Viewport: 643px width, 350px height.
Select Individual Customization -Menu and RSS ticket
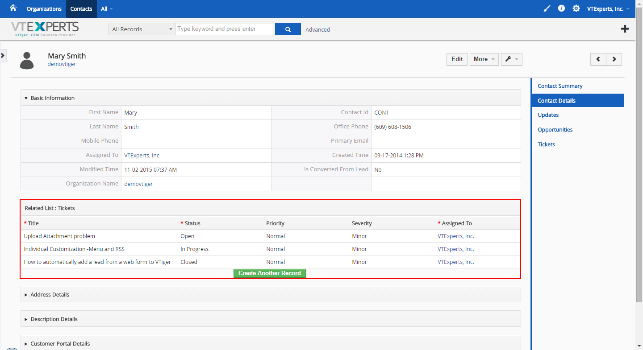click(x=74, y=249)
